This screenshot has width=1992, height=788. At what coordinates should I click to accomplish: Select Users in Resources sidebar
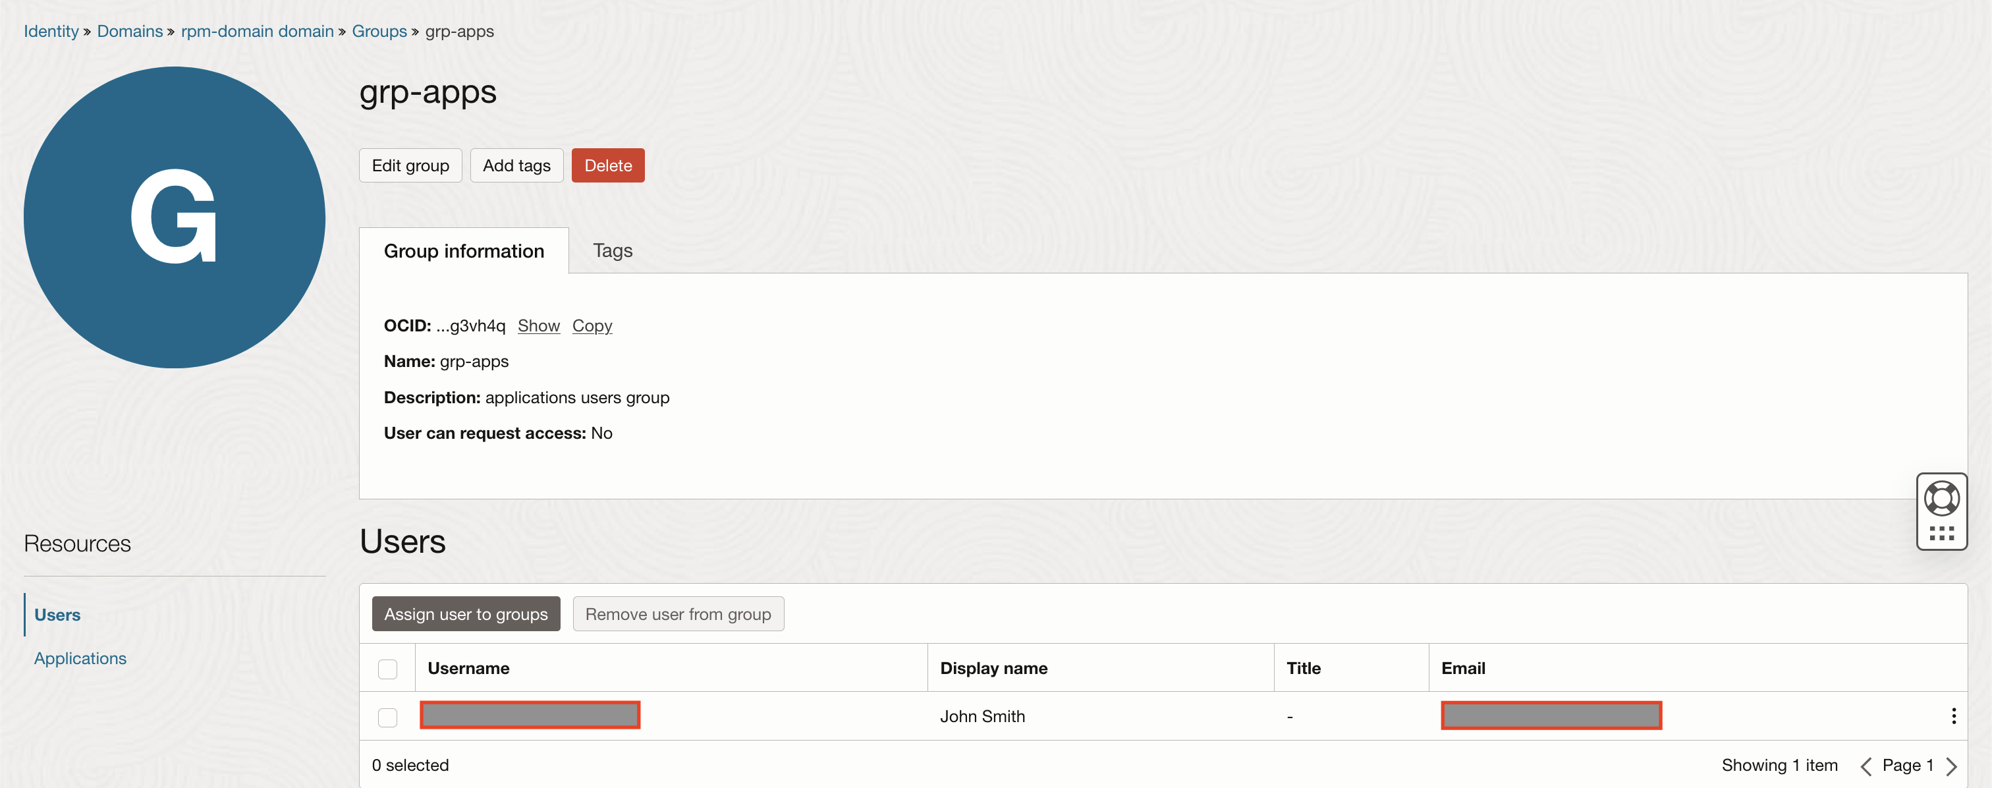point(57,615)
